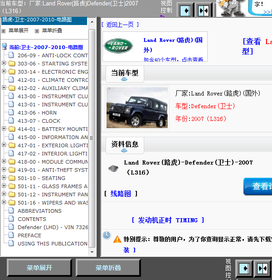
Task: Expand the 501-10 SEATING node
Action: coord(4,178)
